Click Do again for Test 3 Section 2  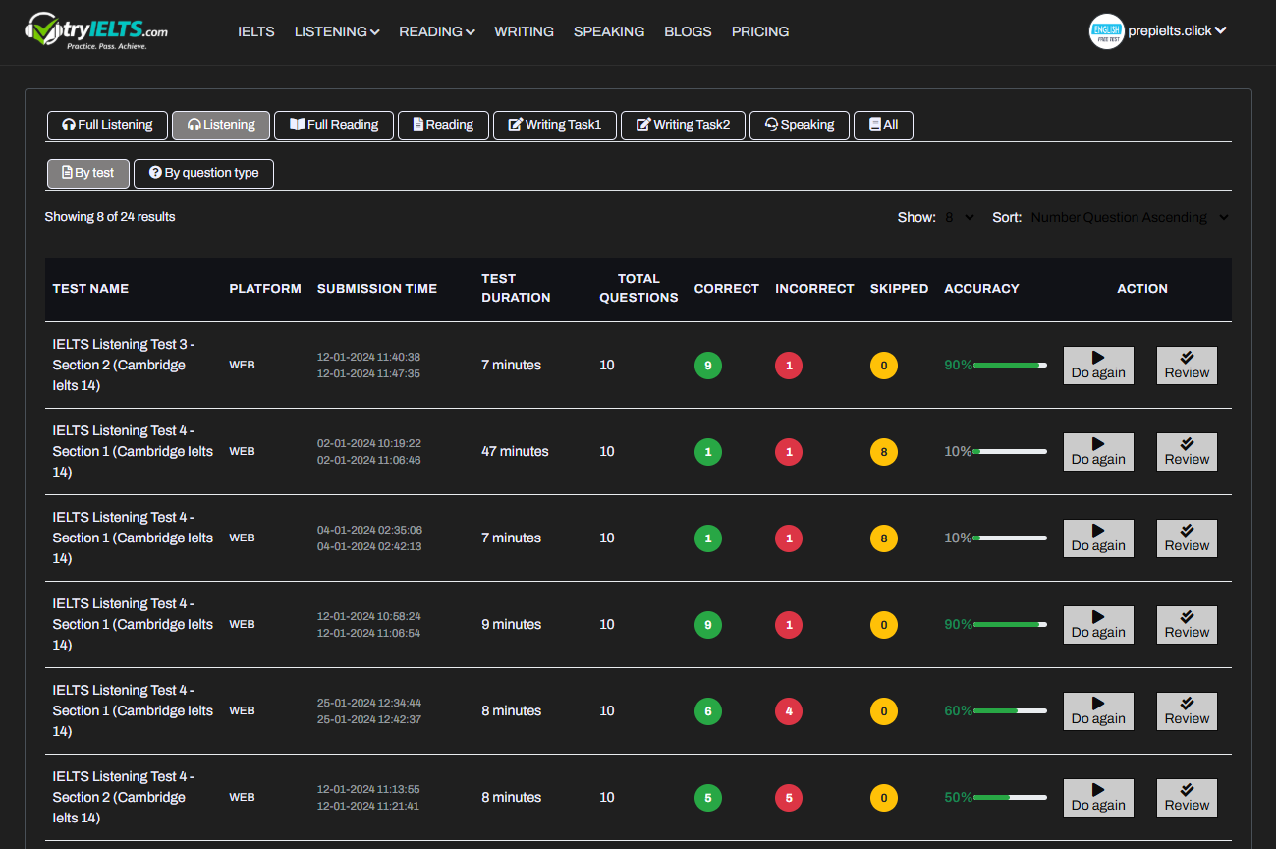tap(1098, 366)
